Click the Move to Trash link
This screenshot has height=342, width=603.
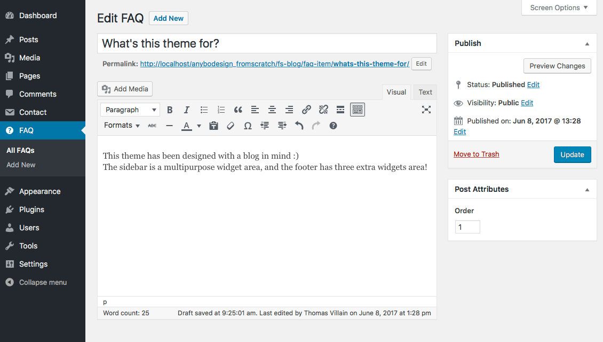pyautogui.click(x=476, y=154)
